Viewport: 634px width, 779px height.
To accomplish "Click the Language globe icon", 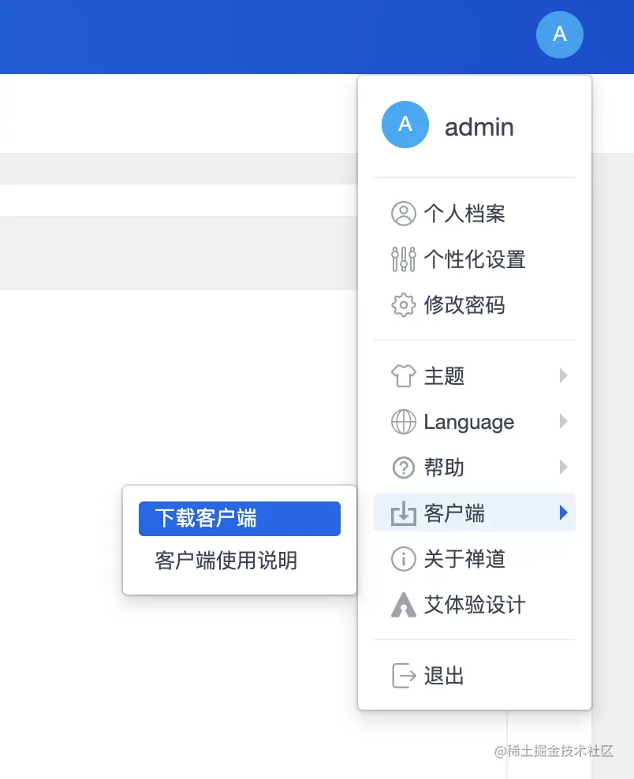I will point(404,422).
